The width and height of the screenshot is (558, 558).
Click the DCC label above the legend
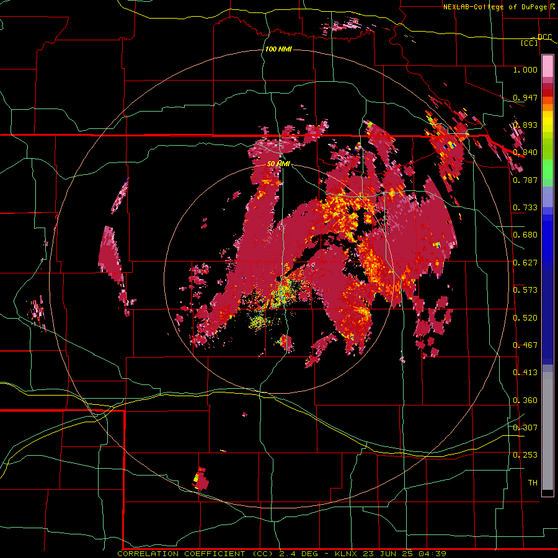pos(544,37)
